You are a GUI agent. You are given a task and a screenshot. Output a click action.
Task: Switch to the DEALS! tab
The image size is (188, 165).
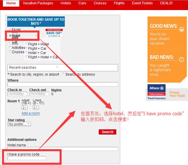click(166, 3)
